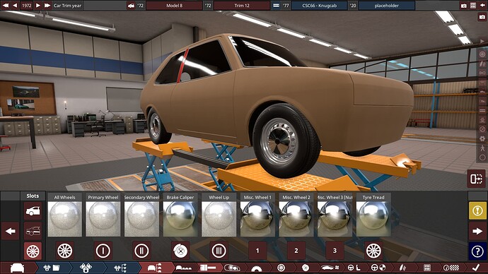The image size is (488, 274).
Task: Open the wheels slots category icon
Action: (x=33, y=251)
